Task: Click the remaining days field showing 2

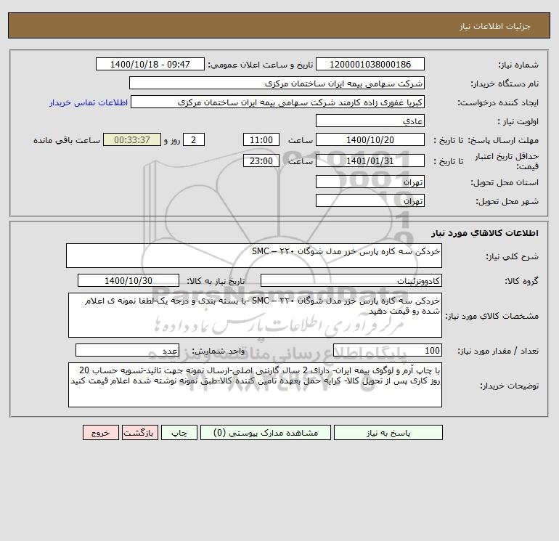Action: (194, 140)
